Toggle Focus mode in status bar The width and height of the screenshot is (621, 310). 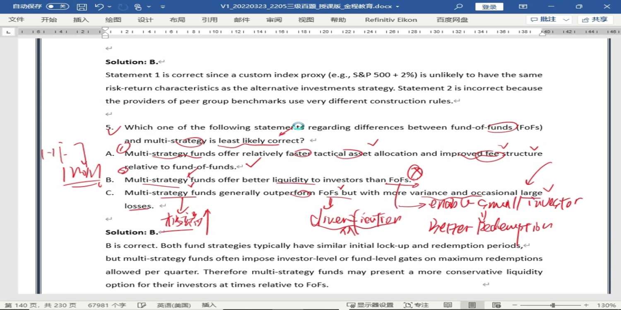(416, 305)
